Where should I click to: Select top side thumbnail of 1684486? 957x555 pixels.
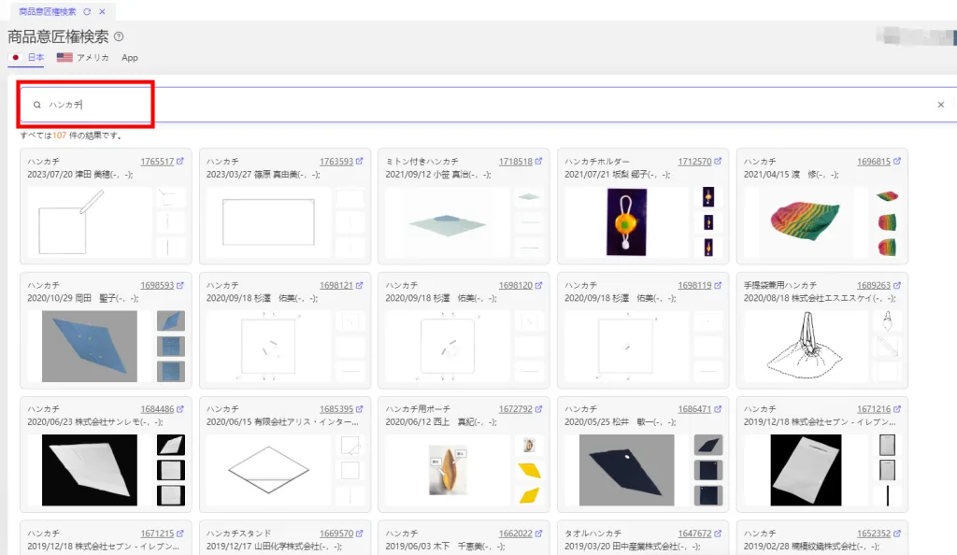[x=171, y=445]
